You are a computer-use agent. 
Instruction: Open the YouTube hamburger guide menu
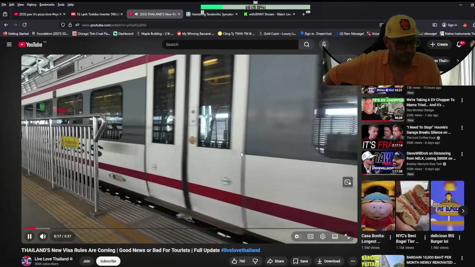tap(9, 44)
